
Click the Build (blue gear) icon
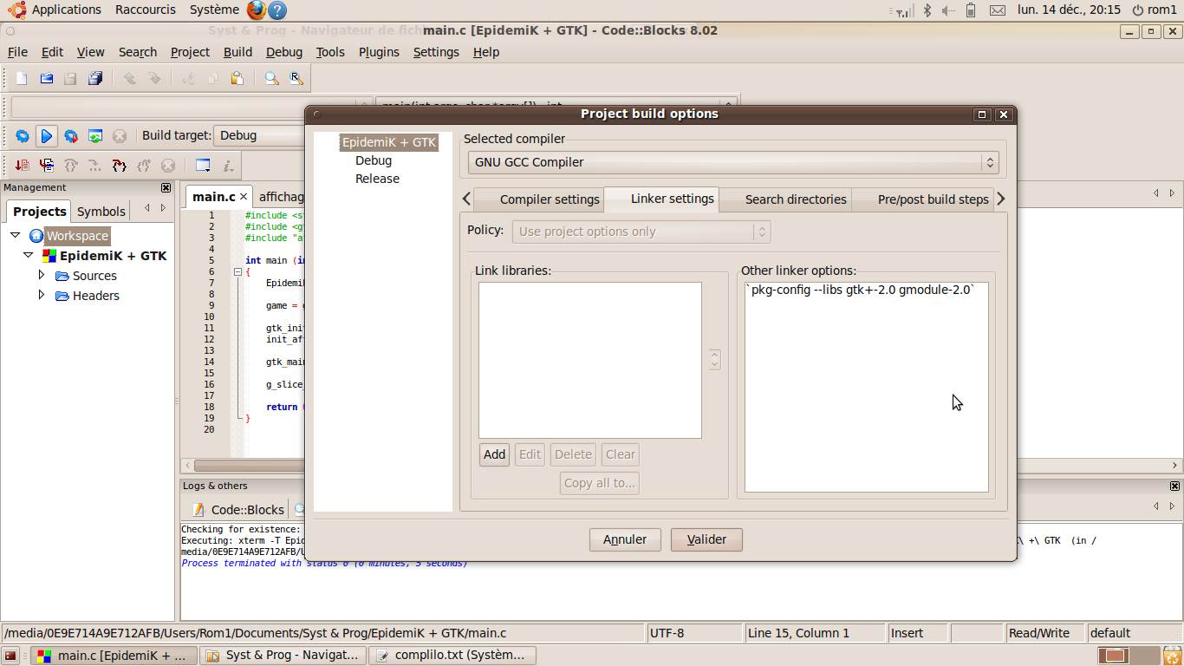pyautogui.click(x=23, y=135)
